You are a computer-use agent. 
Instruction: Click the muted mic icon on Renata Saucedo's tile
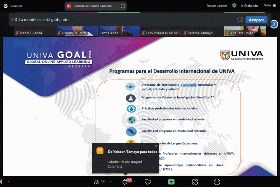[x=59, y=33]
